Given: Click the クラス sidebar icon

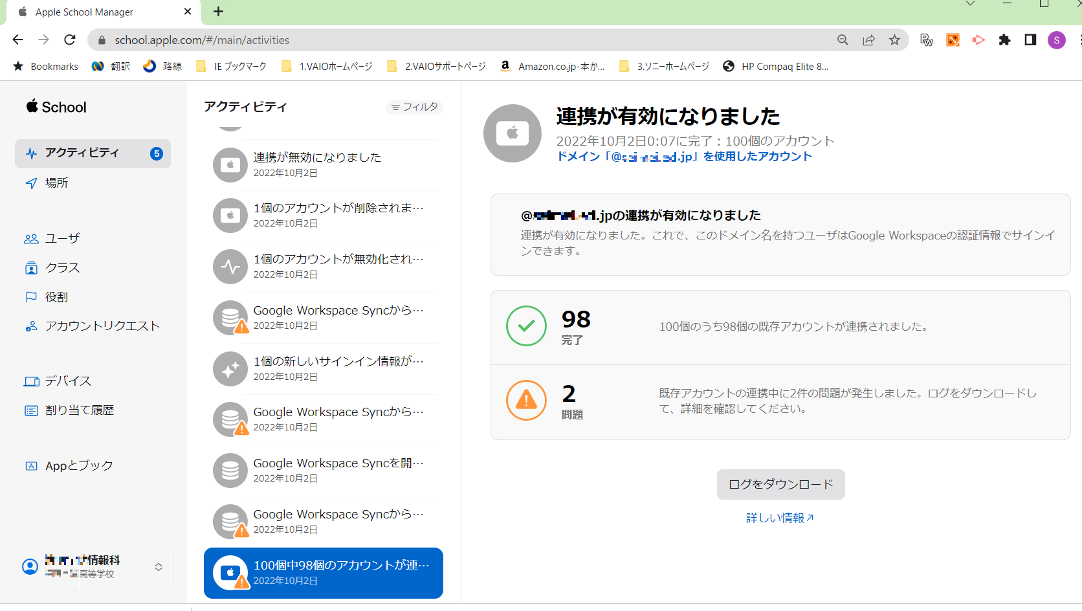Looking at the screenshot, I should pos(31,268).
